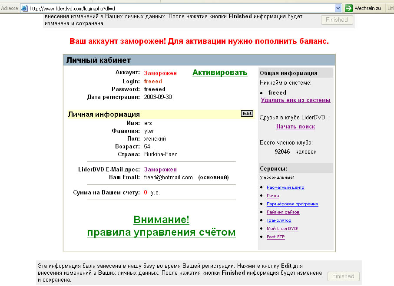394x286 pixels.
Task: Click the green Go arrow icon
Action: point(348,8)
